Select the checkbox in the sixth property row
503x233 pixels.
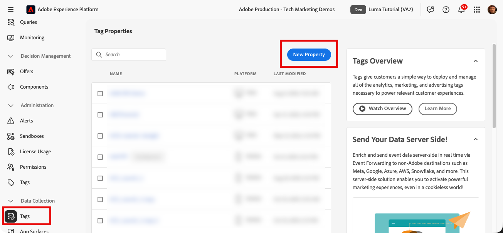tap(100, 199)
